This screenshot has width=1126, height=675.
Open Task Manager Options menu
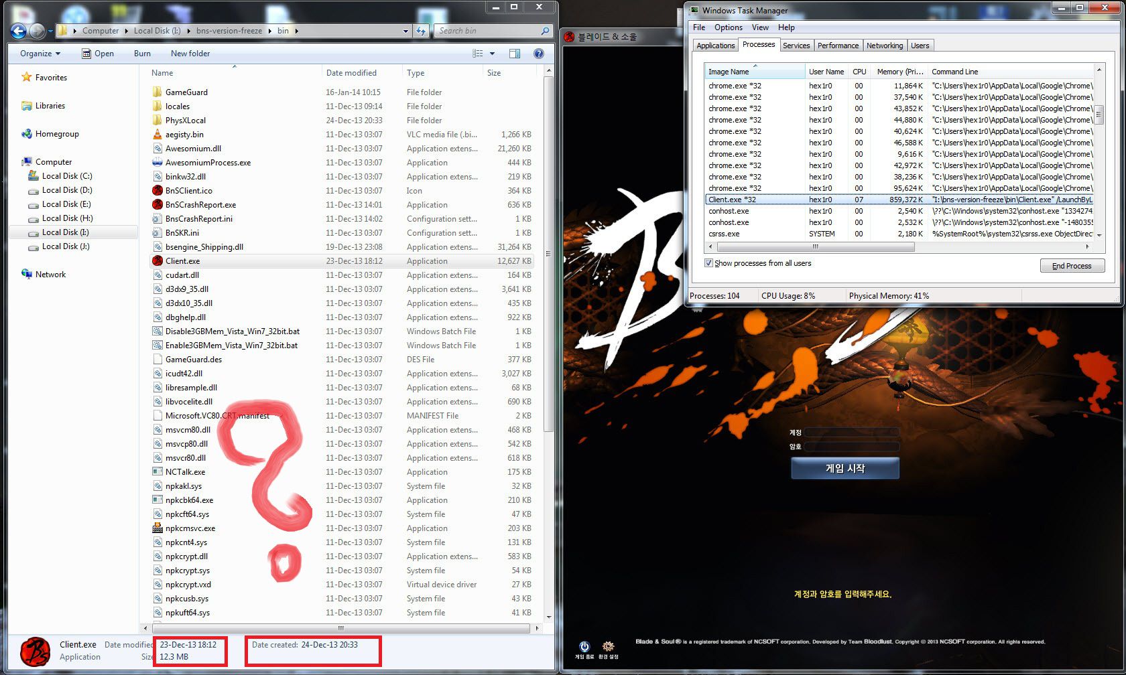728,27
